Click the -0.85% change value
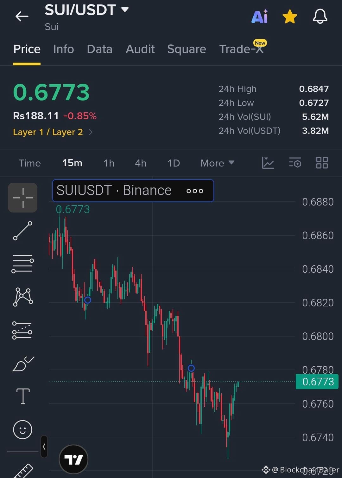 [80, 116]
